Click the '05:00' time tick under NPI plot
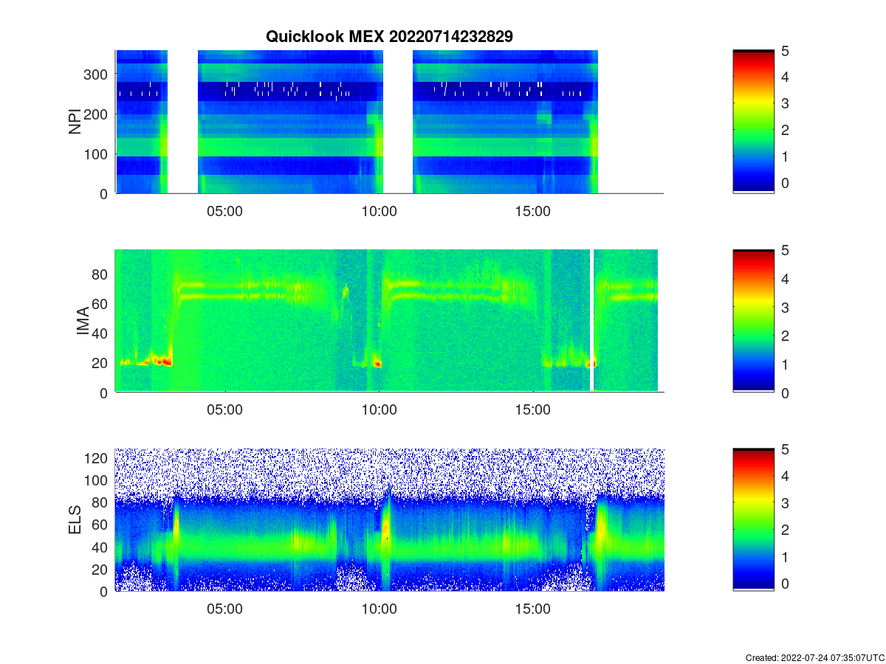This screenshot has height=664, width=886. pos(224,211)
